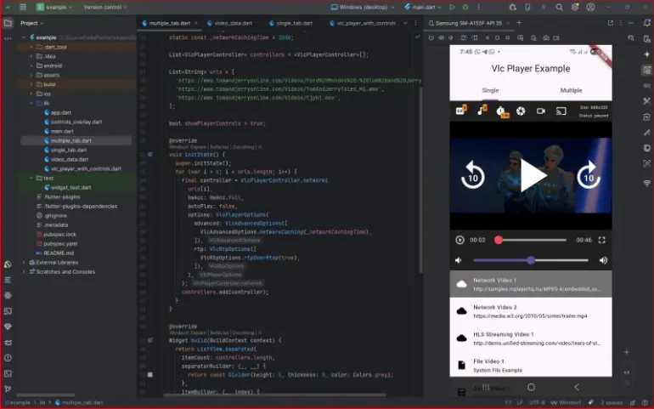Expand the android folder

coord(31,65)
